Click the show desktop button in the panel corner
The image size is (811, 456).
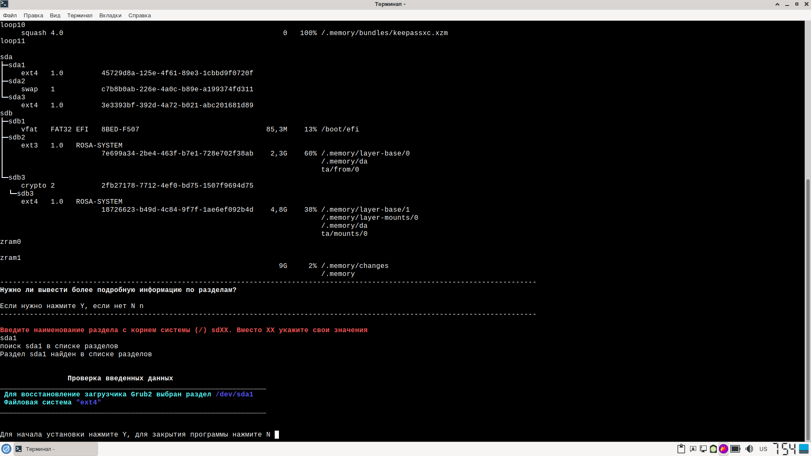point(804,449)
